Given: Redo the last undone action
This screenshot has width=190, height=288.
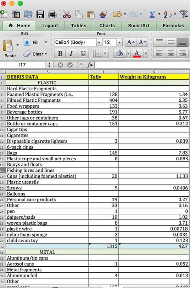Looking at the screenshot, I should (133, 14).
